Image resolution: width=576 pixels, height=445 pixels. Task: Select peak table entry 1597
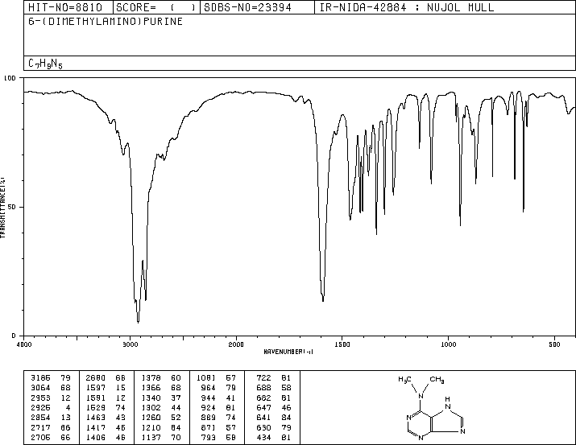(106, 388)
